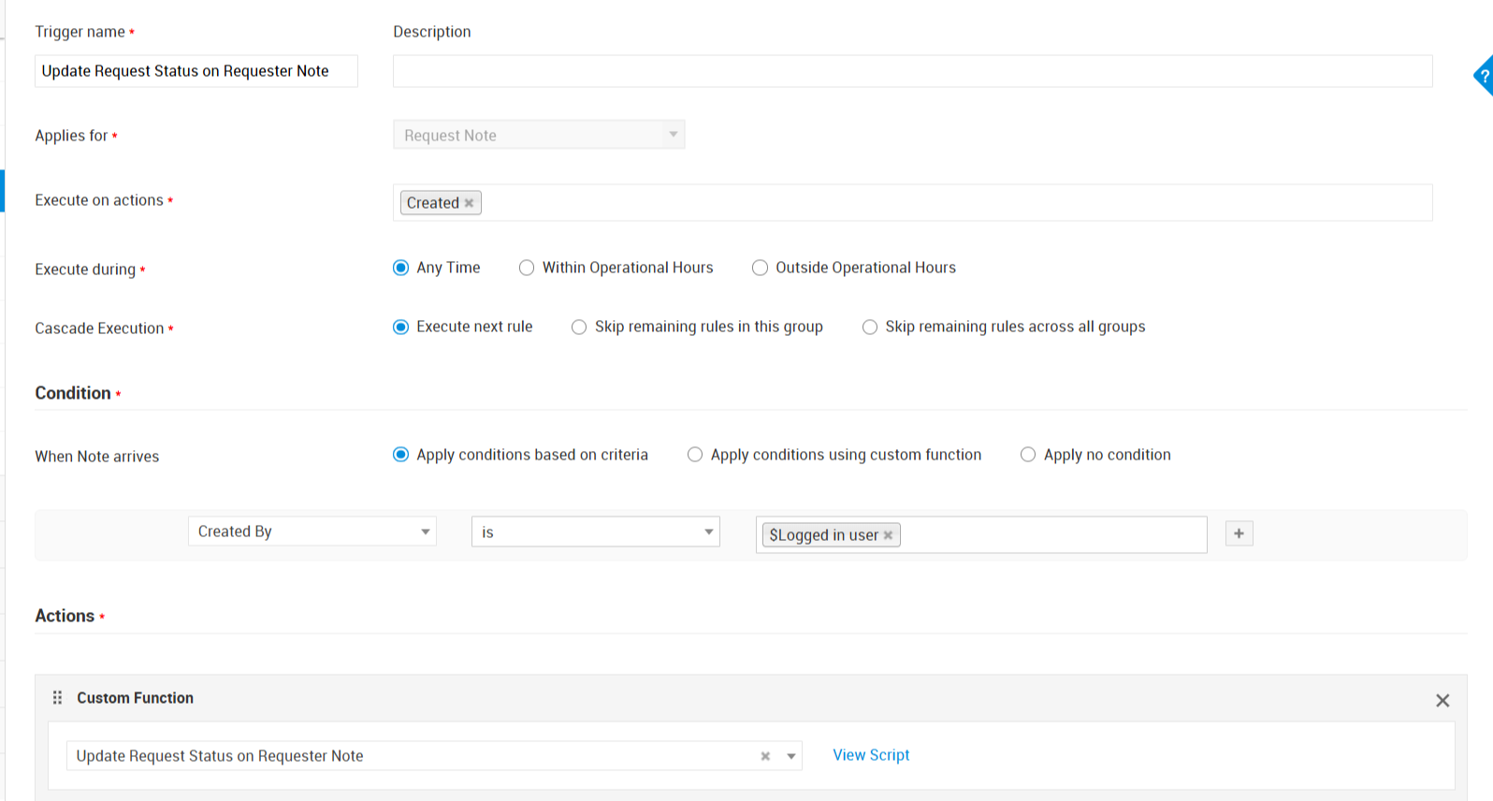The image size is (1493, 801).
Task: Open the Created By field dropdown
Action: [312, 532]
